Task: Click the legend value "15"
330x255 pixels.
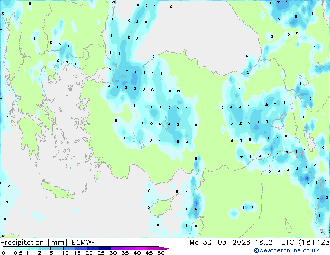Action: [77, 253]
